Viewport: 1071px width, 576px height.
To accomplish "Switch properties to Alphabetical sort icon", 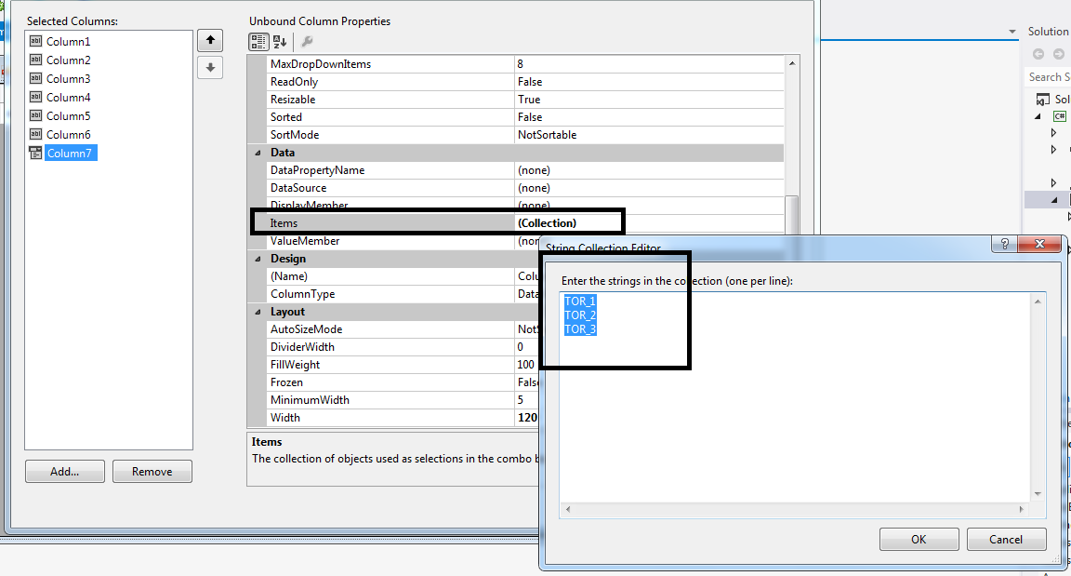I will click(x=280, y=42).
